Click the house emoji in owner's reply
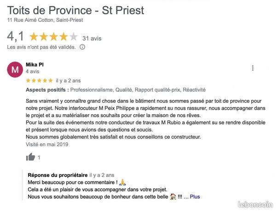Screen dimensions: 278x212 click(x=173, y=196)
